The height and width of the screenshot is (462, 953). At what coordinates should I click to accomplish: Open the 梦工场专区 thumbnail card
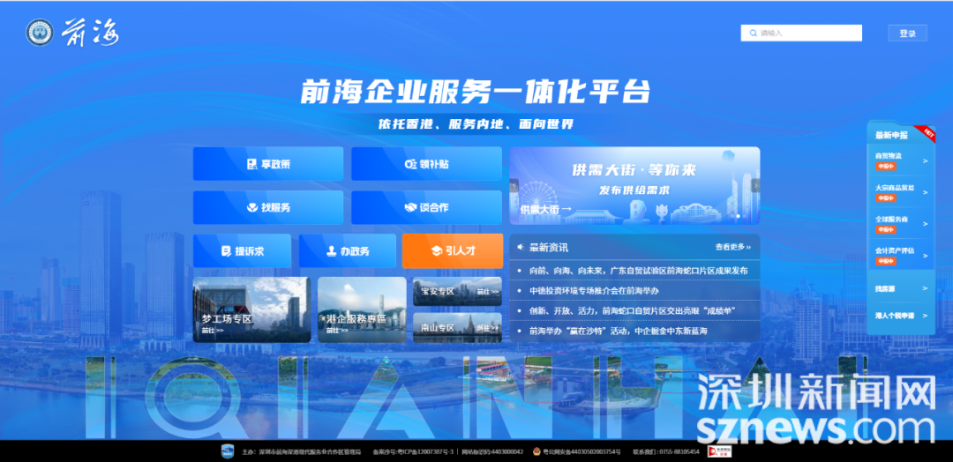click(251, 309)
